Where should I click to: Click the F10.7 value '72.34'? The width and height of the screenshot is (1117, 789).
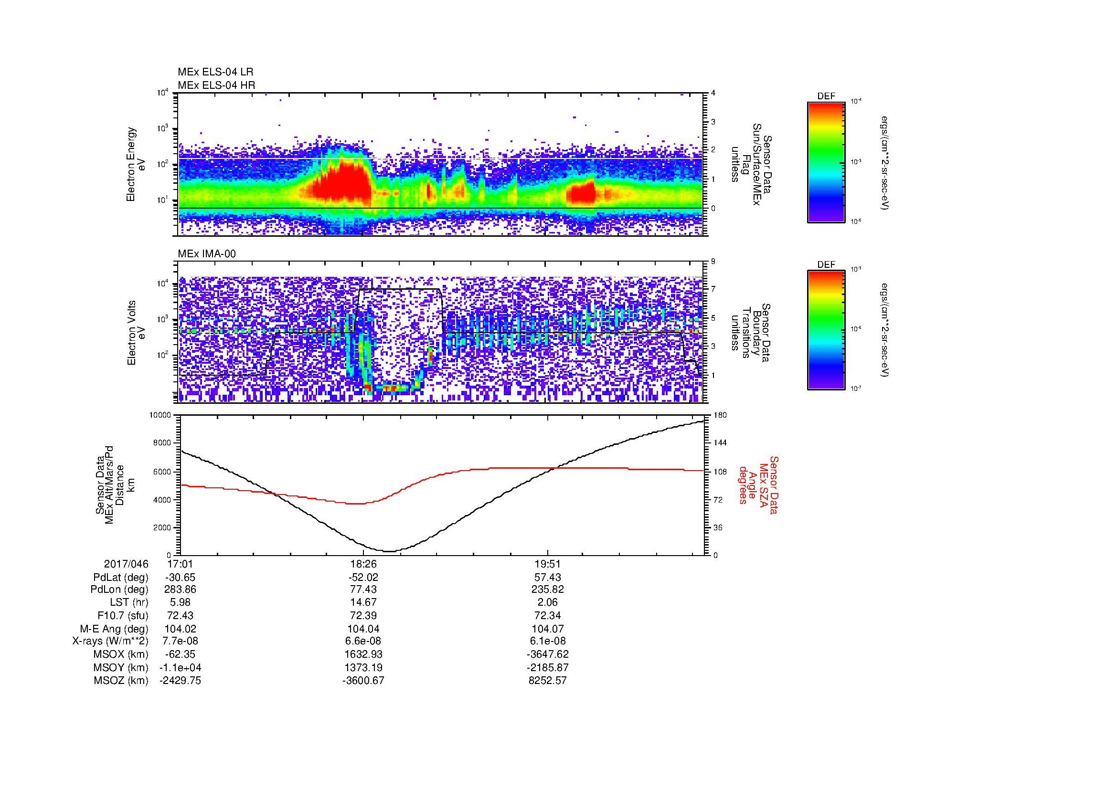(x=547, y=616)
